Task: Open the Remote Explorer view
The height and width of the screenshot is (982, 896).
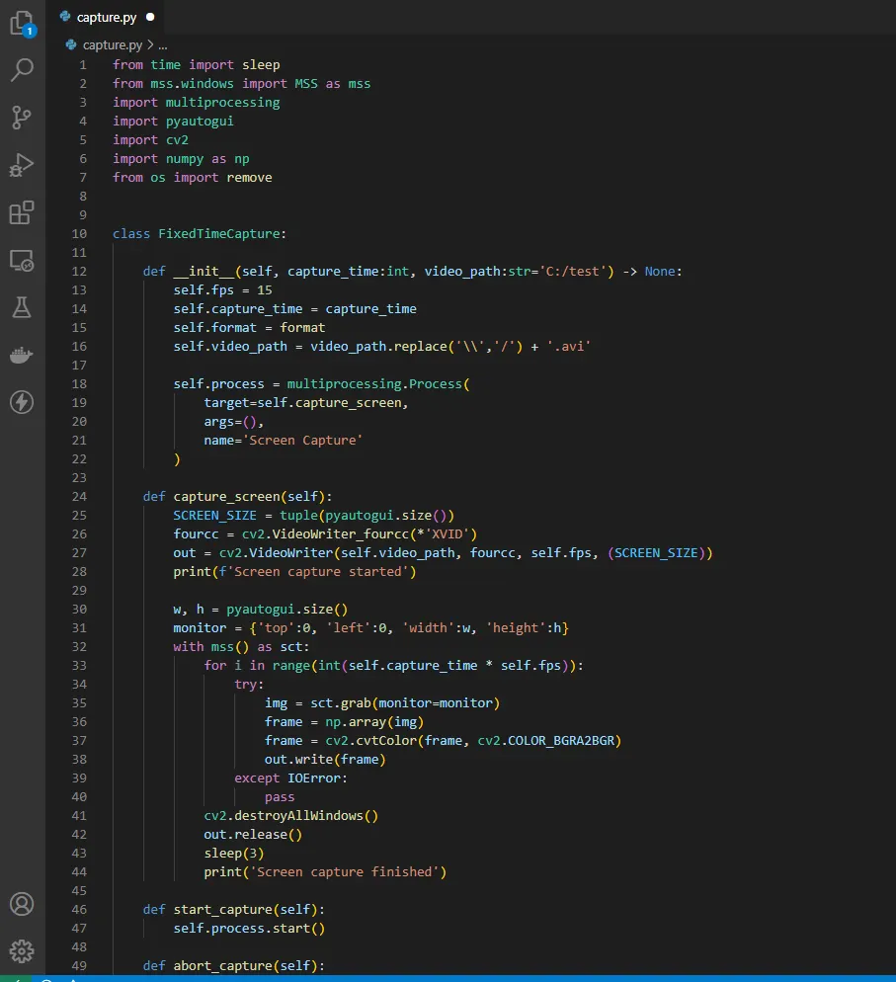Action: 22,260
